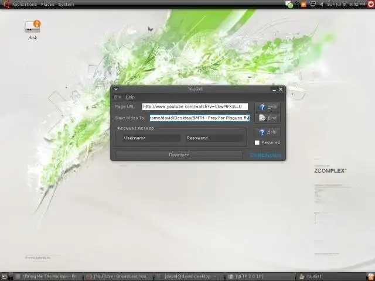Click the trash icon in bottom panel

point(371,276)
